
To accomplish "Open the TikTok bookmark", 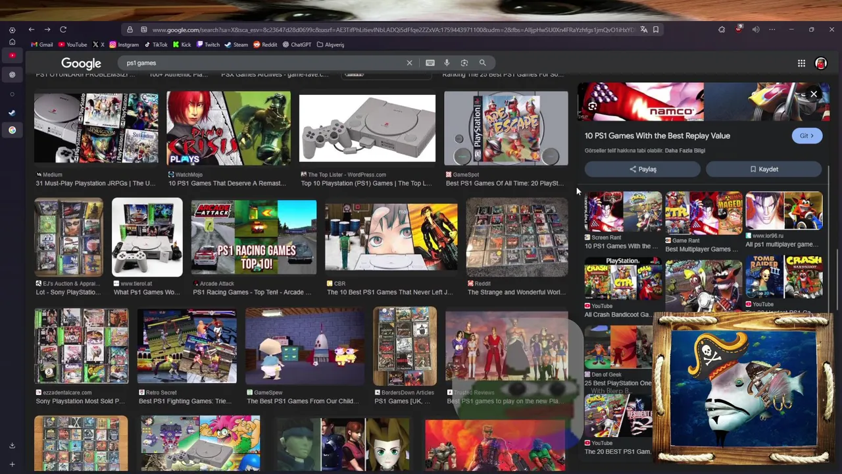I will (x=155, y=45).
